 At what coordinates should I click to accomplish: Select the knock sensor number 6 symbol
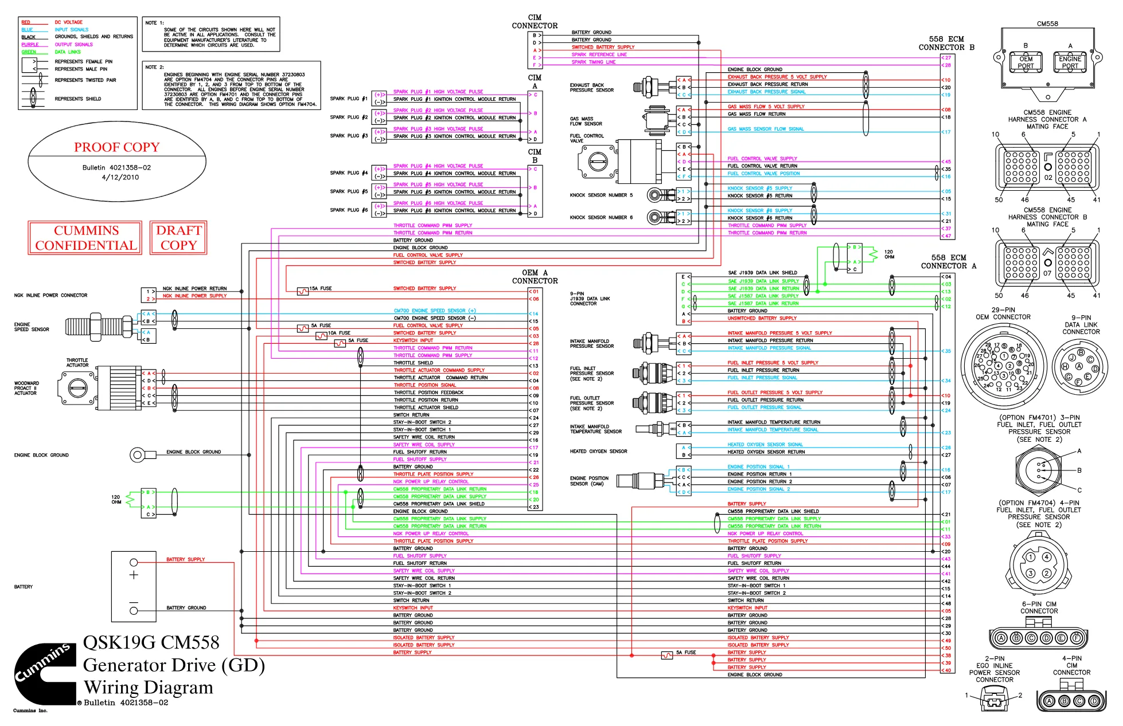point(661,218)
